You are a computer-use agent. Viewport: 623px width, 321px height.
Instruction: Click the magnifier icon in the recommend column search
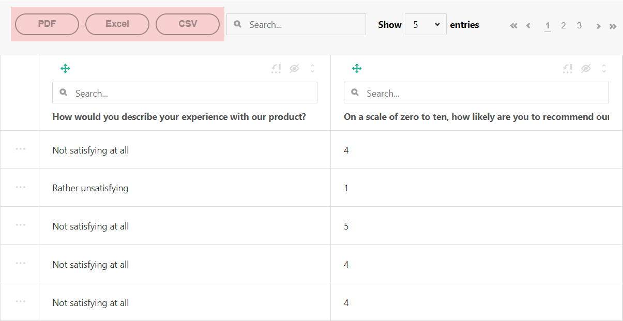point(355,93)
